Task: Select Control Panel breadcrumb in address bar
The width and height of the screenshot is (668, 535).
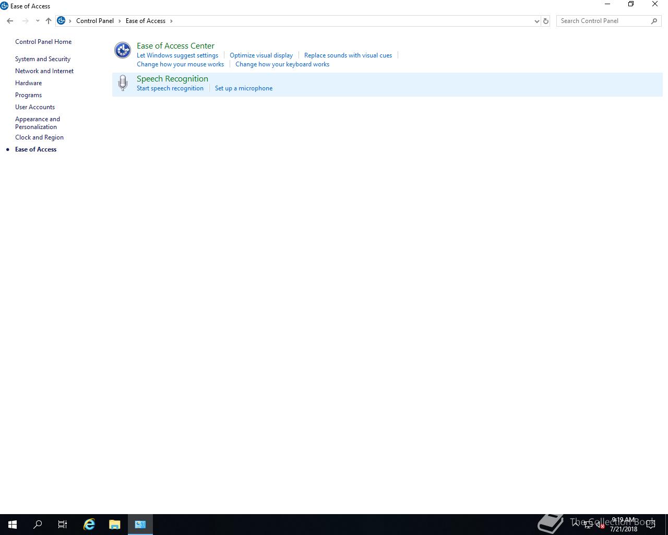Action: pyautogui.click(x=95, y=21)
